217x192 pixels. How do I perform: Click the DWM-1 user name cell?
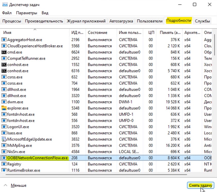coord(126,102)
